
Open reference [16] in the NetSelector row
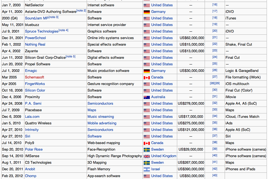(215, 4)
